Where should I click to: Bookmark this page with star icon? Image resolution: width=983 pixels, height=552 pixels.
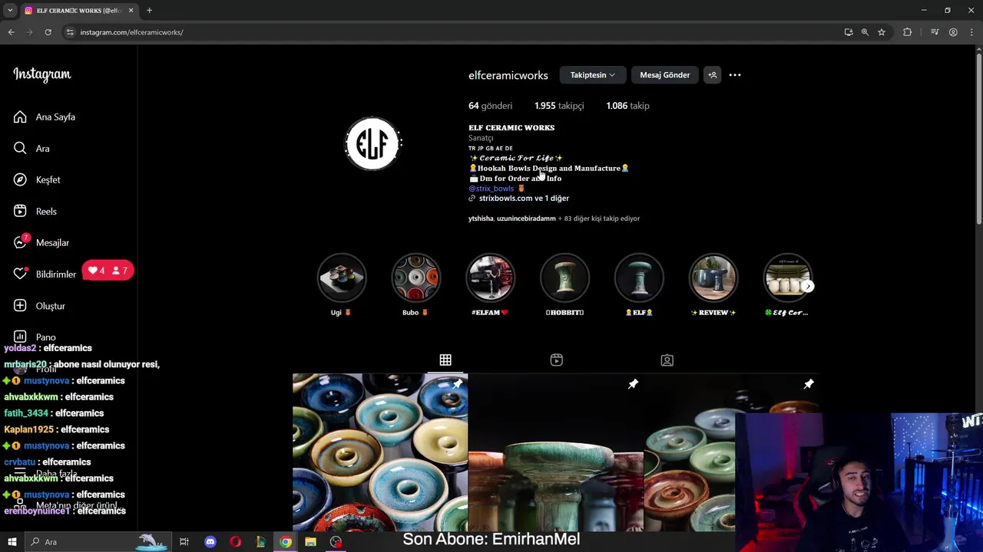click(882, 32)
